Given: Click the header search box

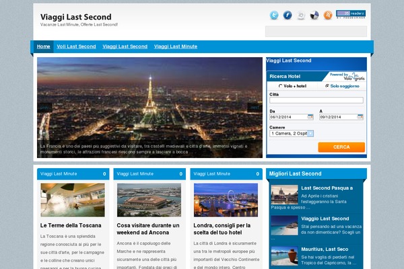Looking at the screenshot, I should click(x=316, y=32).
